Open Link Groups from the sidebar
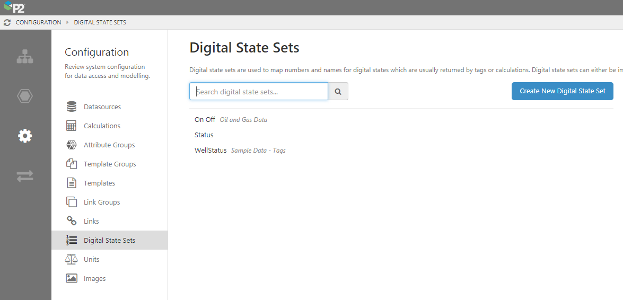This screenshot has width=623, height=300. (x=102, y=202)
